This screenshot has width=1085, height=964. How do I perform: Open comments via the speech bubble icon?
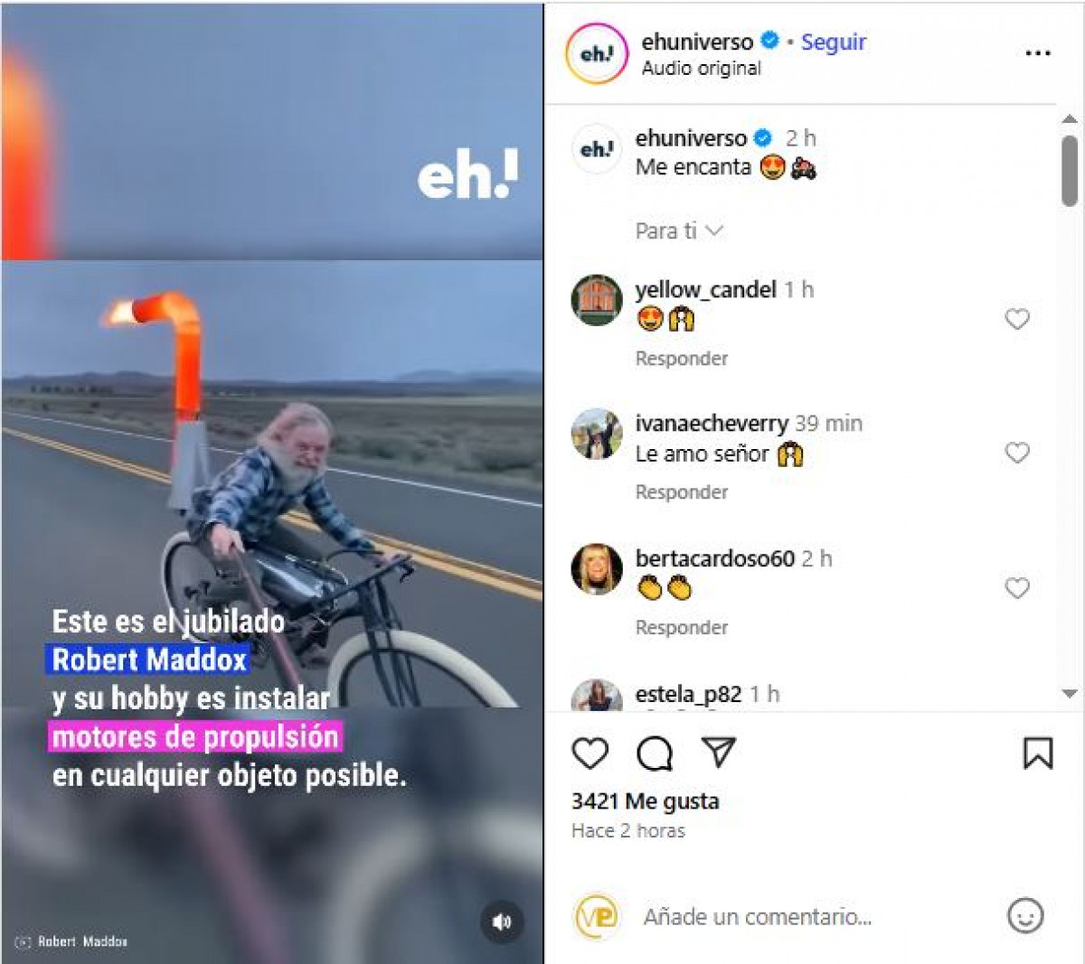coord(655,753)
